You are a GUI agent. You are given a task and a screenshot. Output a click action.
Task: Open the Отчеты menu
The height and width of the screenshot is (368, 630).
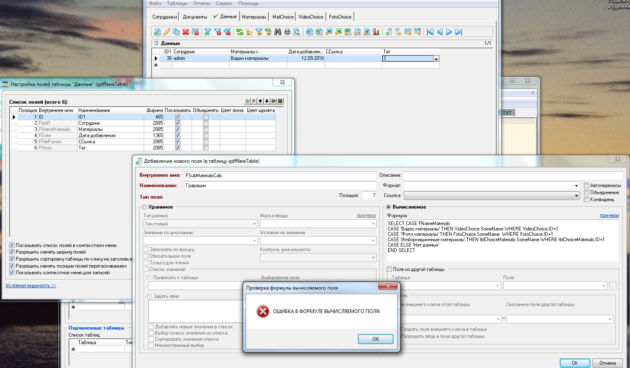tap(201, 3)
